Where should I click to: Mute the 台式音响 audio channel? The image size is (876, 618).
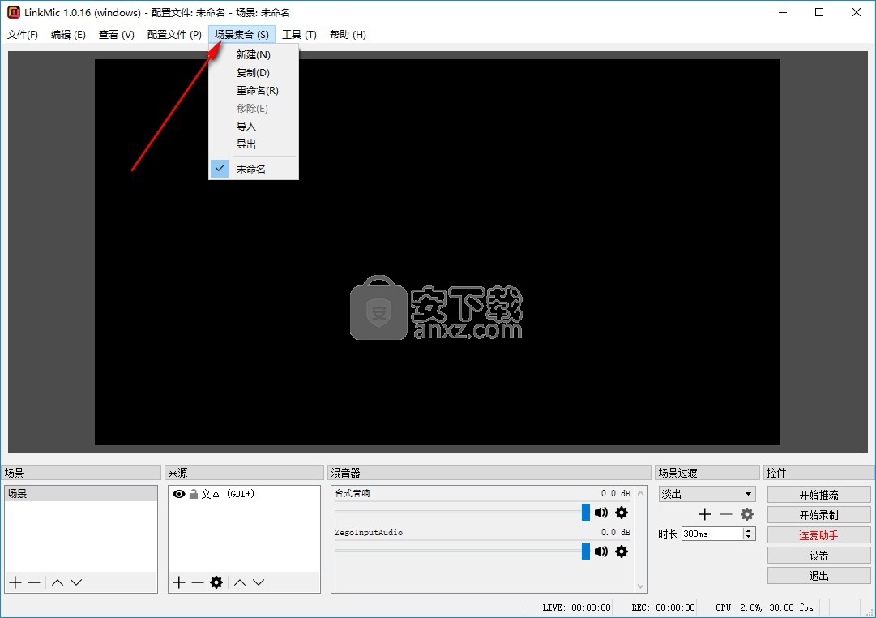(601, 513)
